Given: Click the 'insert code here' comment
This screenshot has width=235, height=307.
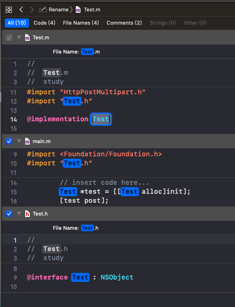Looking at the screenshot, I should [105, 183].
